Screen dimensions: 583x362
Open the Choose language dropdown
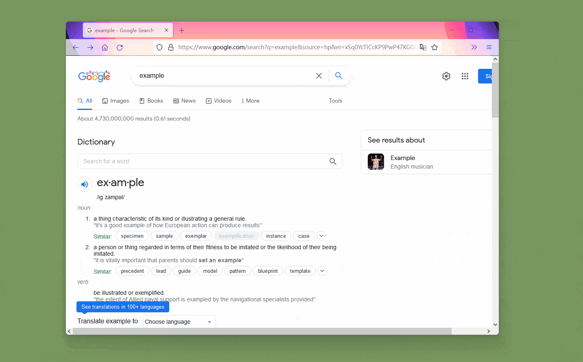pos(179,322)
